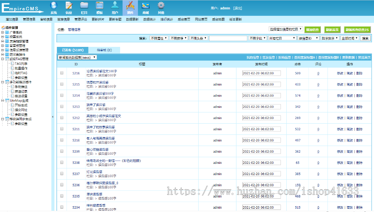The image size is (374, 212).
Task: Open the 不限字段 dropdown
Action: click(x=258, y=38)
